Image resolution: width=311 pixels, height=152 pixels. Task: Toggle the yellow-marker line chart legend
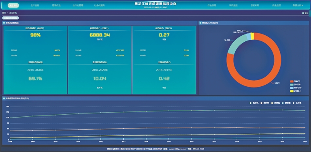click(275, 103)
